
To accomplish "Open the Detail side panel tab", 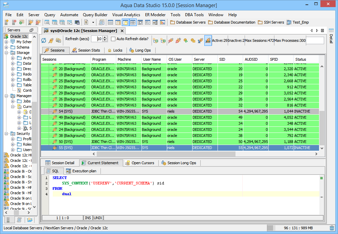I will click(x=331, y=36).
